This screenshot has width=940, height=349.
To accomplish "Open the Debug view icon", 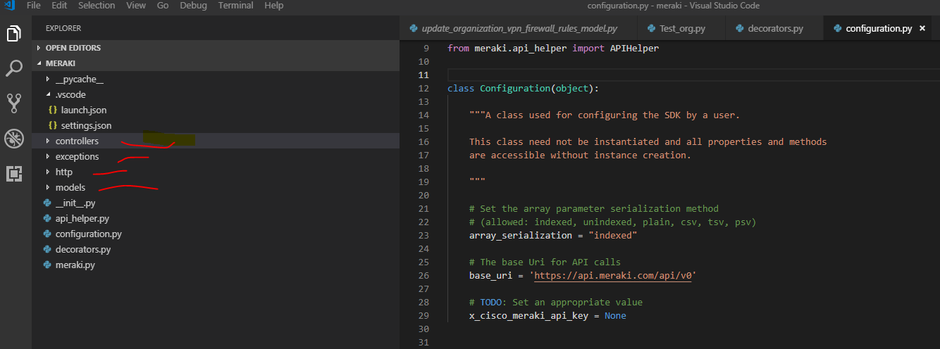I will click(x=14, y=138).
